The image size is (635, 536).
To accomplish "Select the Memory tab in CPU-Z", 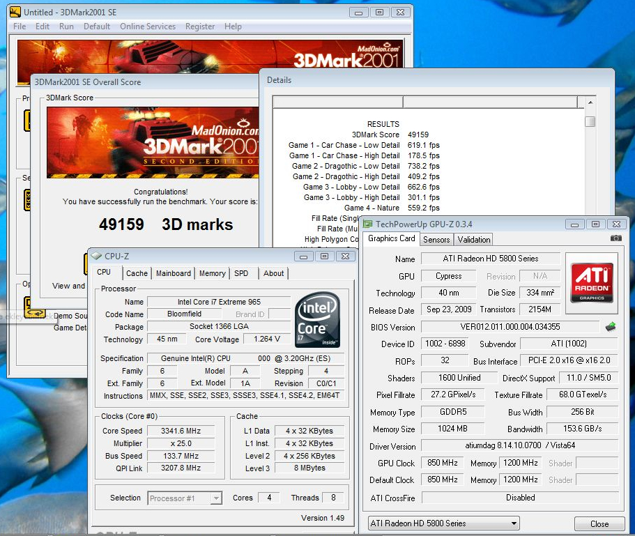I will [x=212, y=273].
